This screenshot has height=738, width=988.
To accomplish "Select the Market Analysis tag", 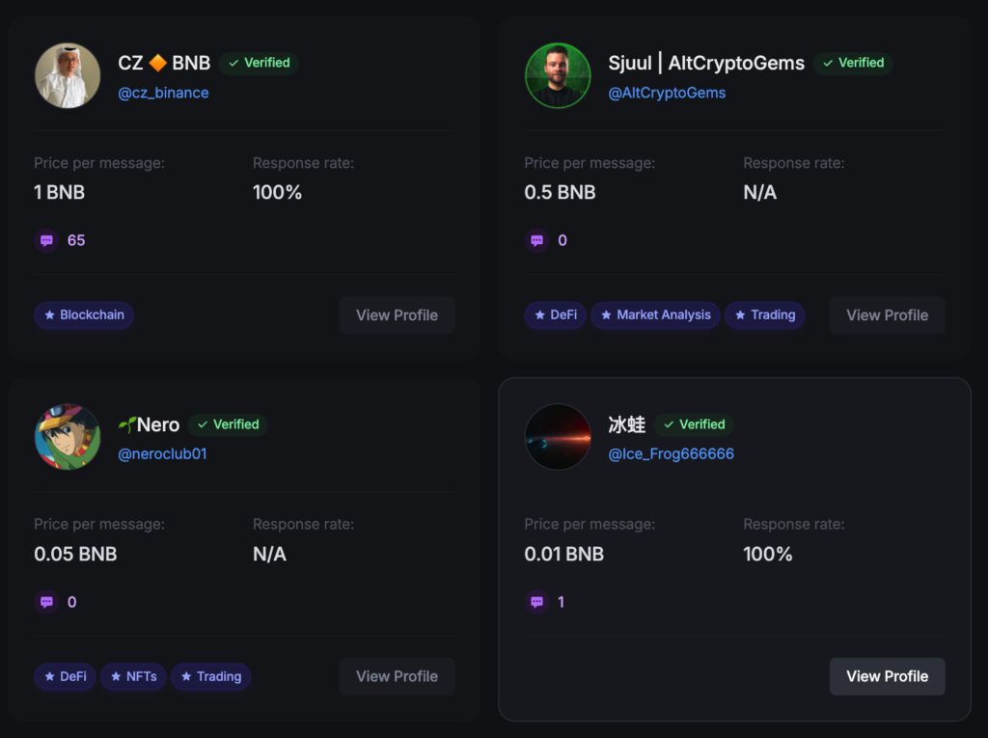I will coord(655,314).
